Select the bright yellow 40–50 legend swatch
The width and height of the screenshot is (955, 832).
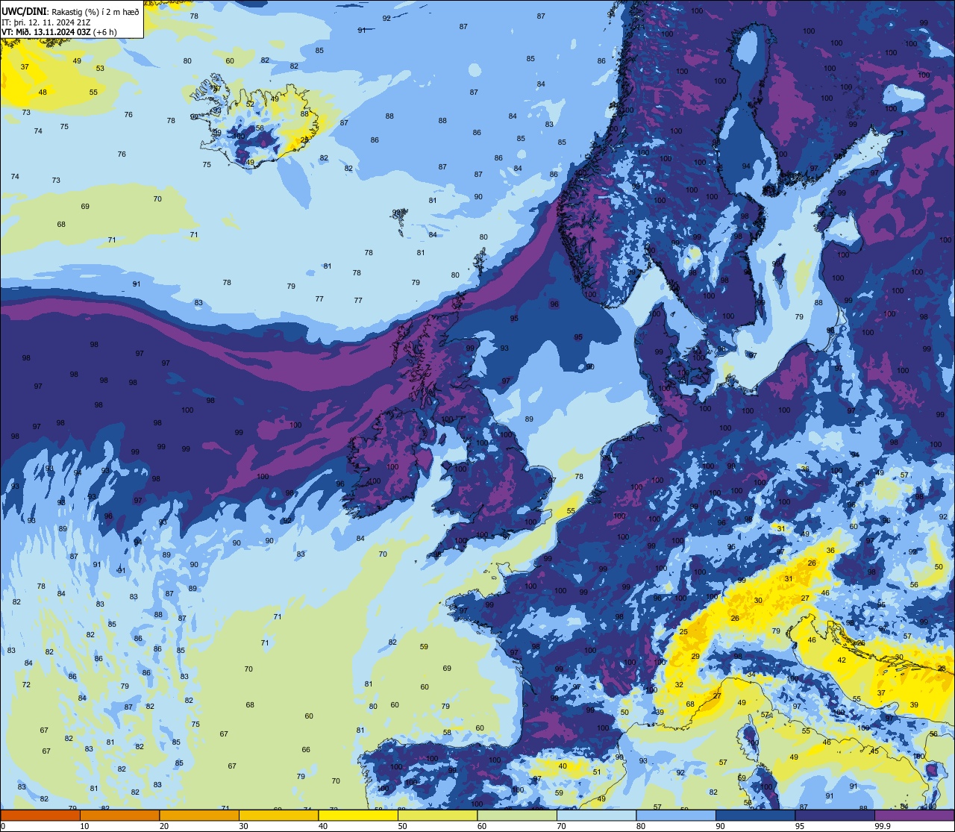point(358,815)
